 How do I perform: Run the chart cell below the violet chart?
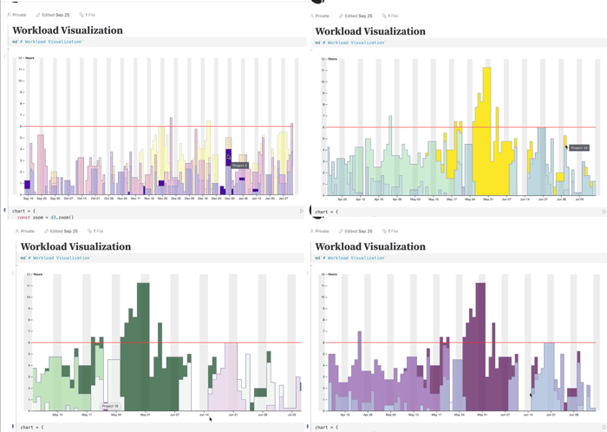click(x=604, y=428)
